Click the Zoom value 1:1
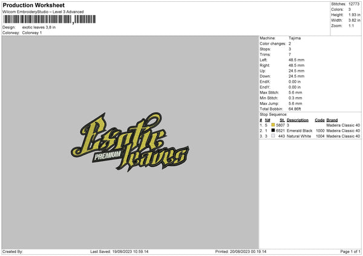363x256 pixels. (x=351, y=25)
